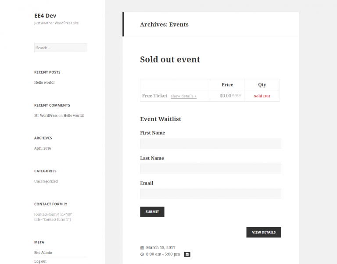The height and width of the screenshot is (264, 337).
Task: Focus the Email field in Event Waitlist
Action: click(211, 194)
